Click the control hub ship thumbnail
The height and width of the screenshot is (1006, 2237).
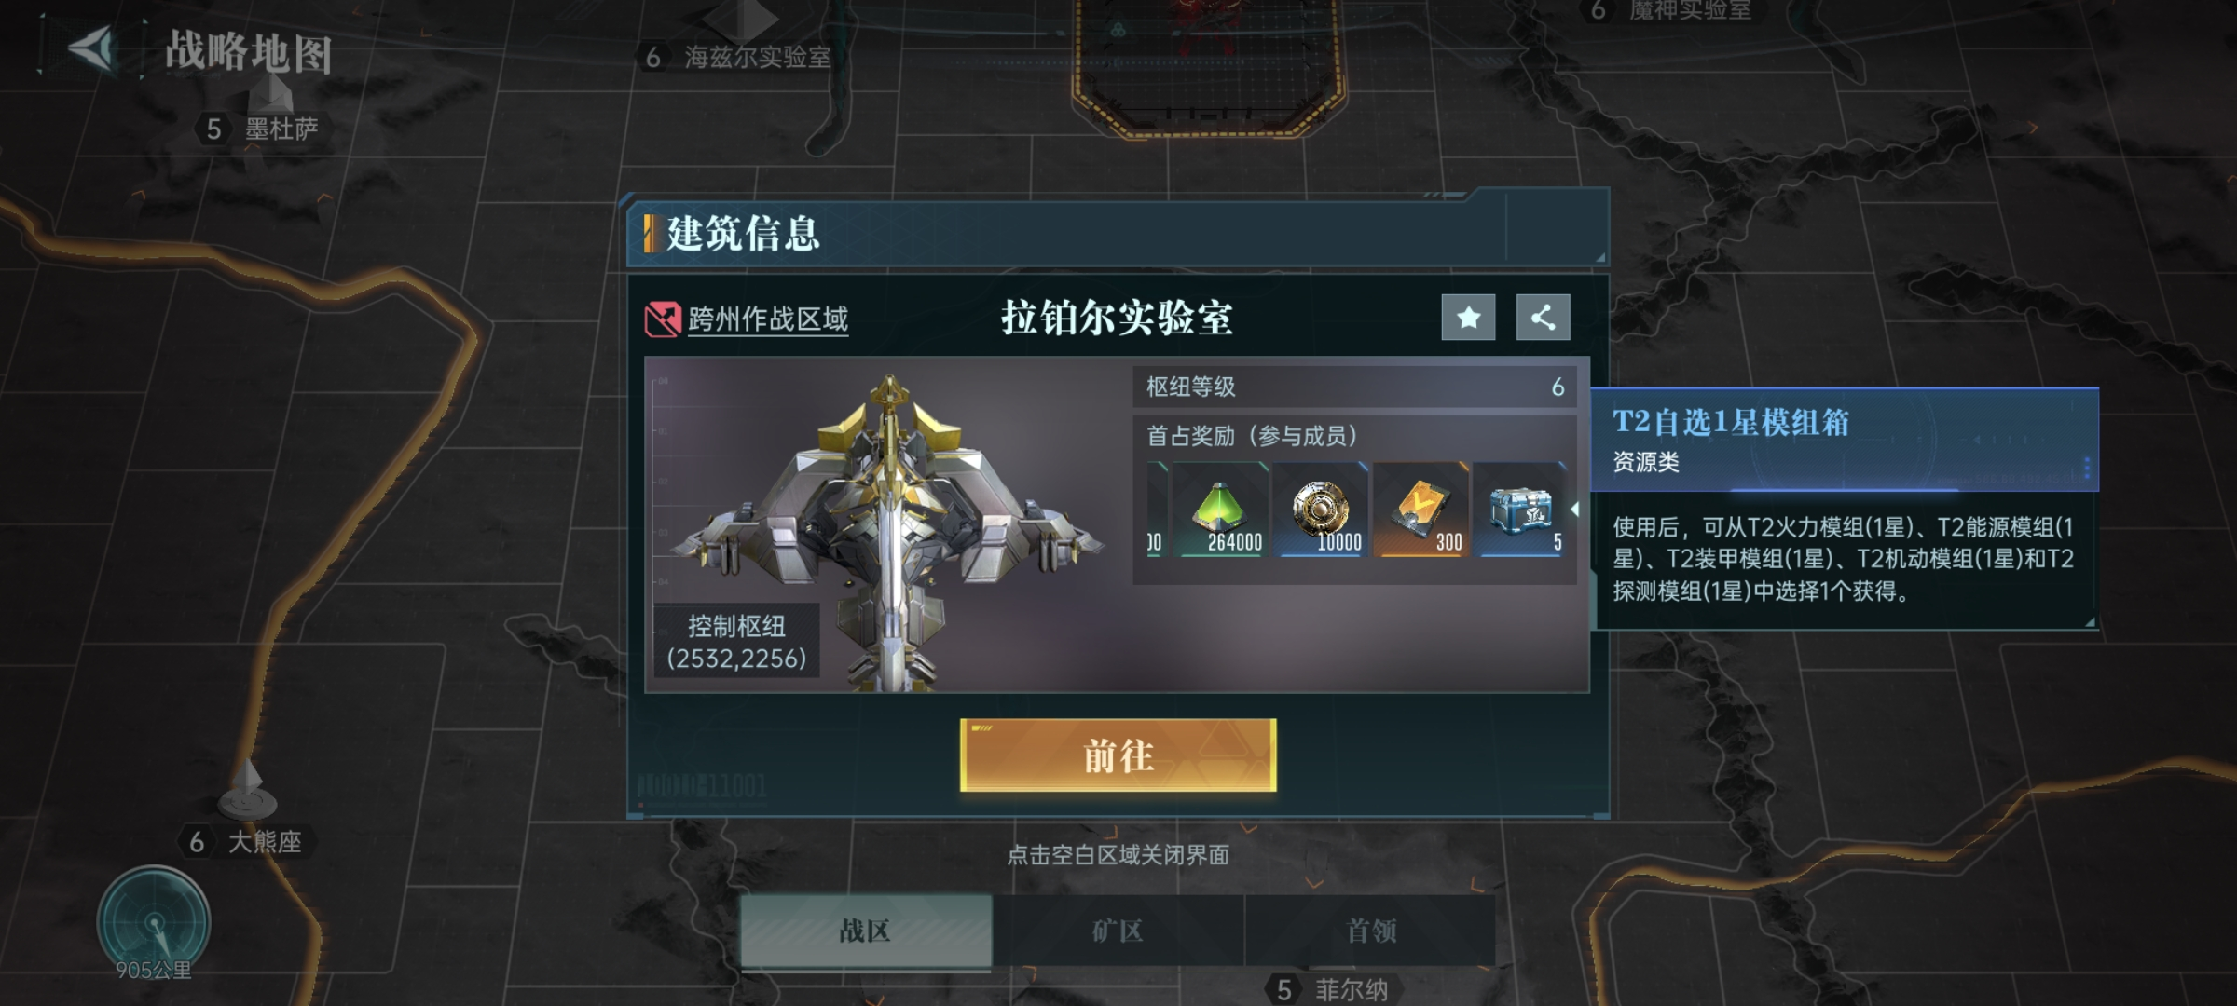[x=886, y=526]
